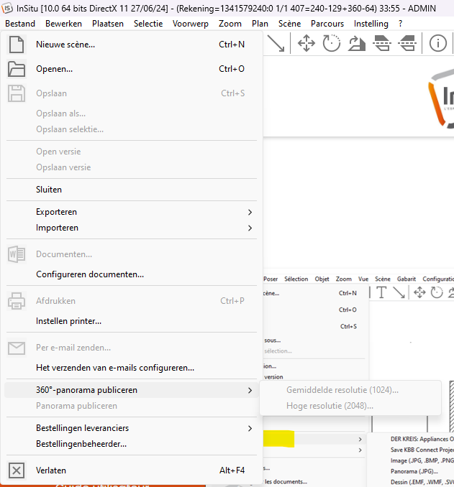Click Sélection menu in embedded screenshot
The image size is (454, 487).
[x=296, y=279]
